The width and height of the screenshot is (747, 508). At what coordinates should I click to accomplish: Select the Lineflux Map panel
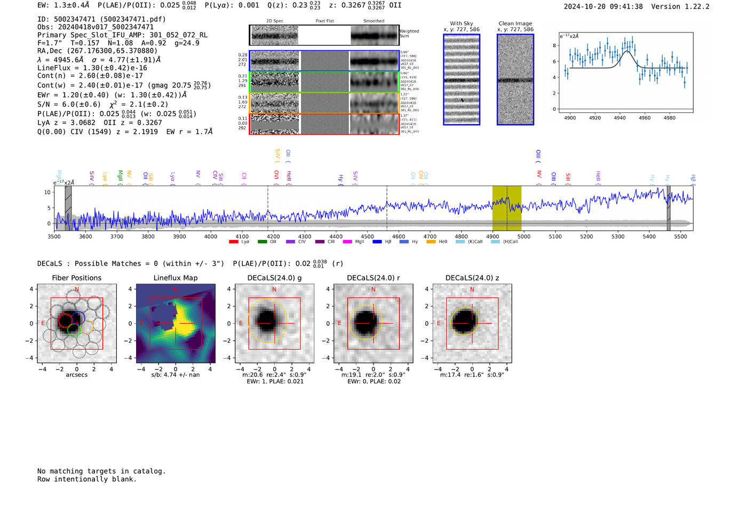(176, 324)
